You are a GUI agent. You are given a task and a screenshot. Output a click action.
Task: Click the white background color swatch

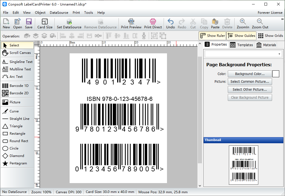(276, 74)
